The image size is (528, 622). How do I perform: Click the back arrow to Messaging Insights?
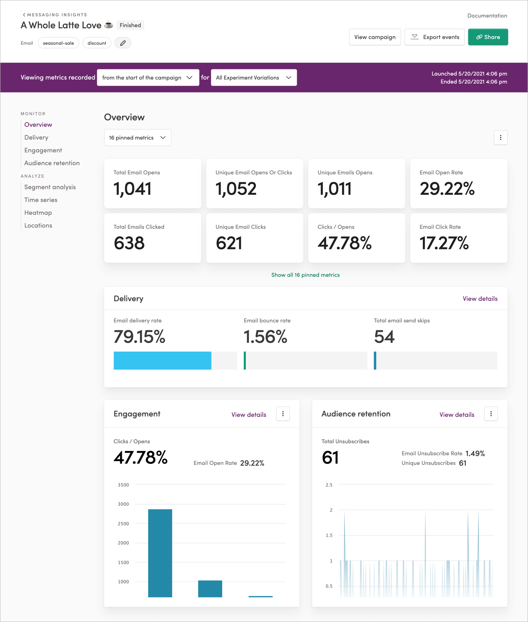[24, 14]
